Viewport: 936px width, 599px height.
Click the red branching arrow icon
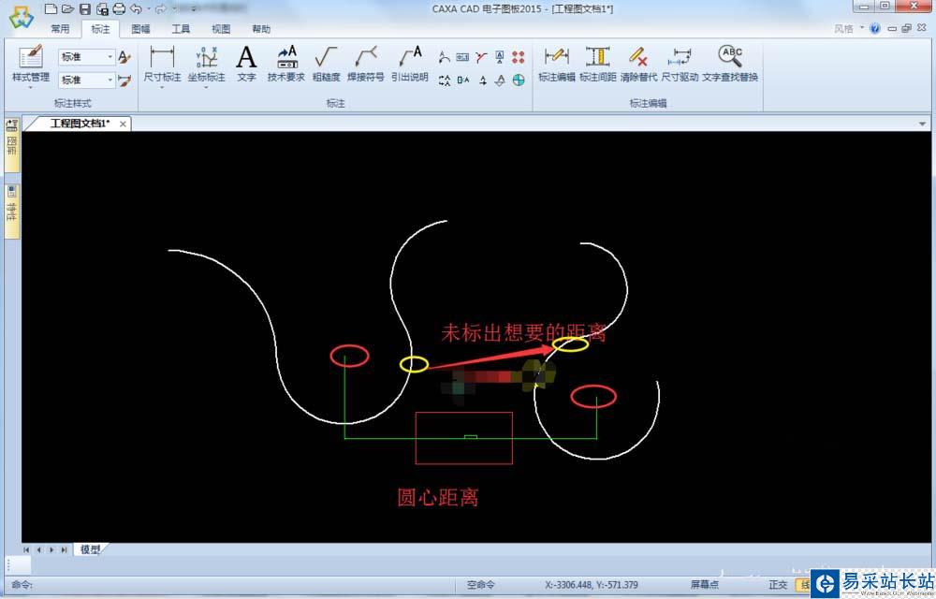[481, 57]
